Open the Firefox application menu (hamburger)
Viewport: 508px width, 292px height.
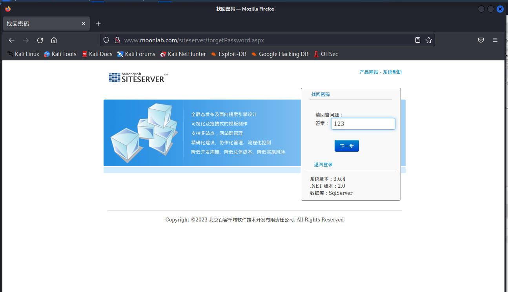(x=495, y=40)
